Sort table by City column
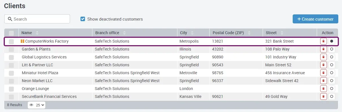The image size is (342, 112). [192, 33]
